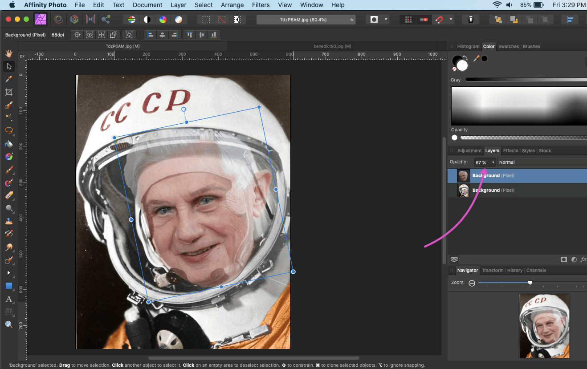The height and width of the screenshot is (369, 587).
Task: Switch to the Swatches tab
Action: [508, 46]
